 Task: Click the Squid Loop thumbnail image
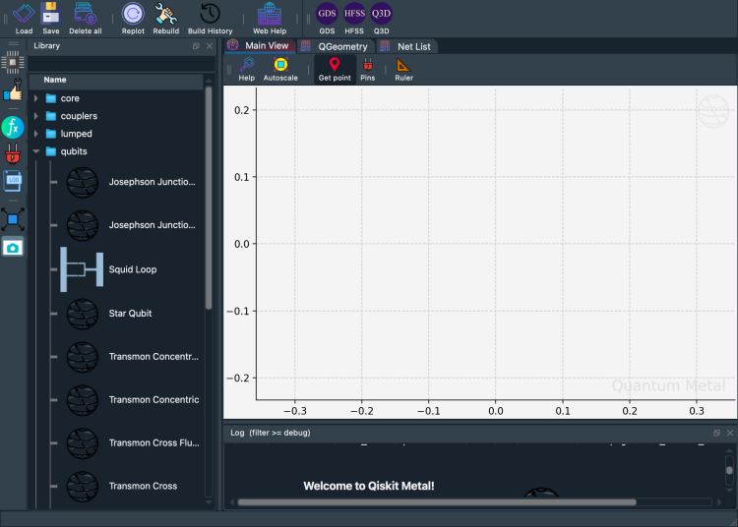click(x=82, y=269)
